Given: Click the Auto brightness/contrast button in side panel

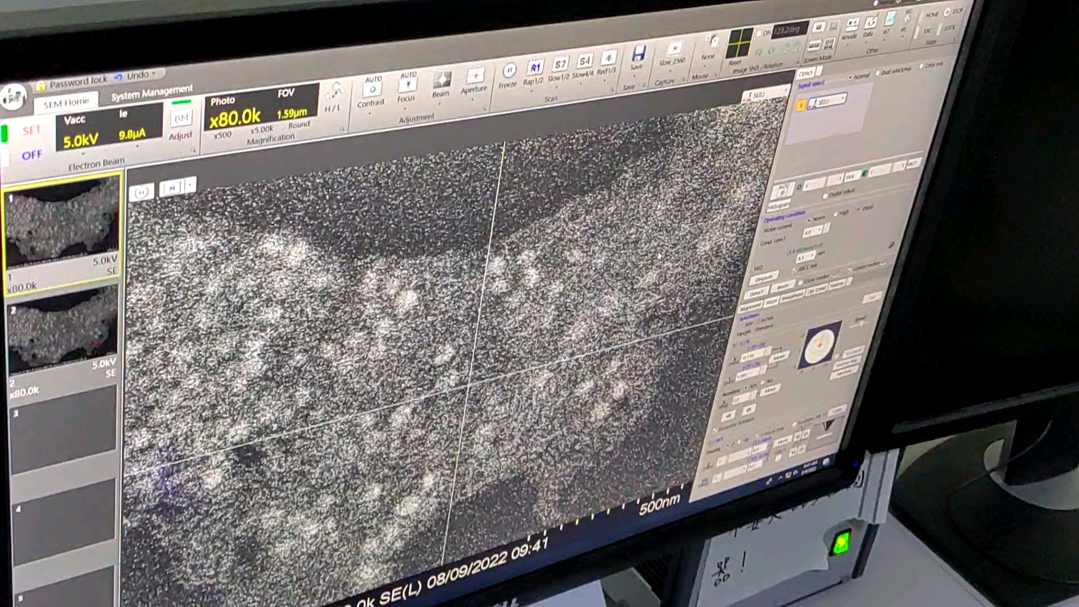Looking at the screenshot, I should point(783,190).
